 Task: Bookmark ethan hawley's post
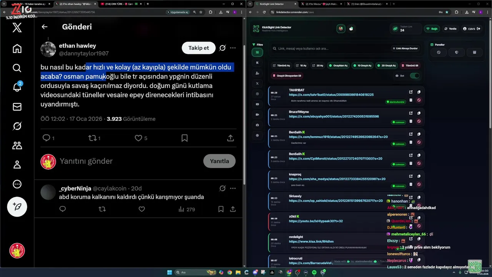tap(184, 138)
